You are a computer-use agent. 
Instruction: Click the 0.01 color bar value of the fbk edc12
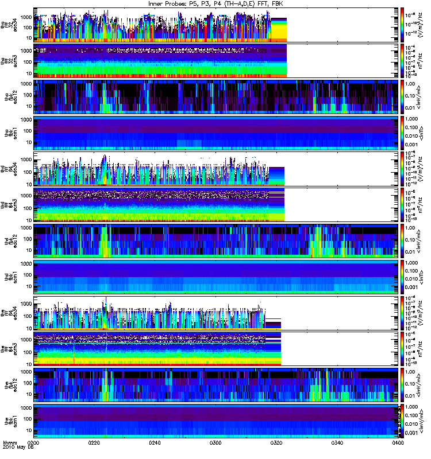click(410, 396)
